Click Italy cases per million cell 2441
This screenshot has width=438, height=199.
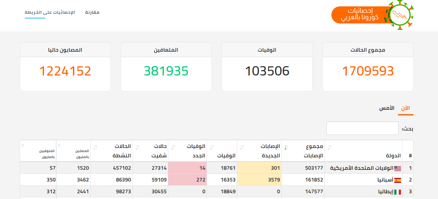pos(73,191)
